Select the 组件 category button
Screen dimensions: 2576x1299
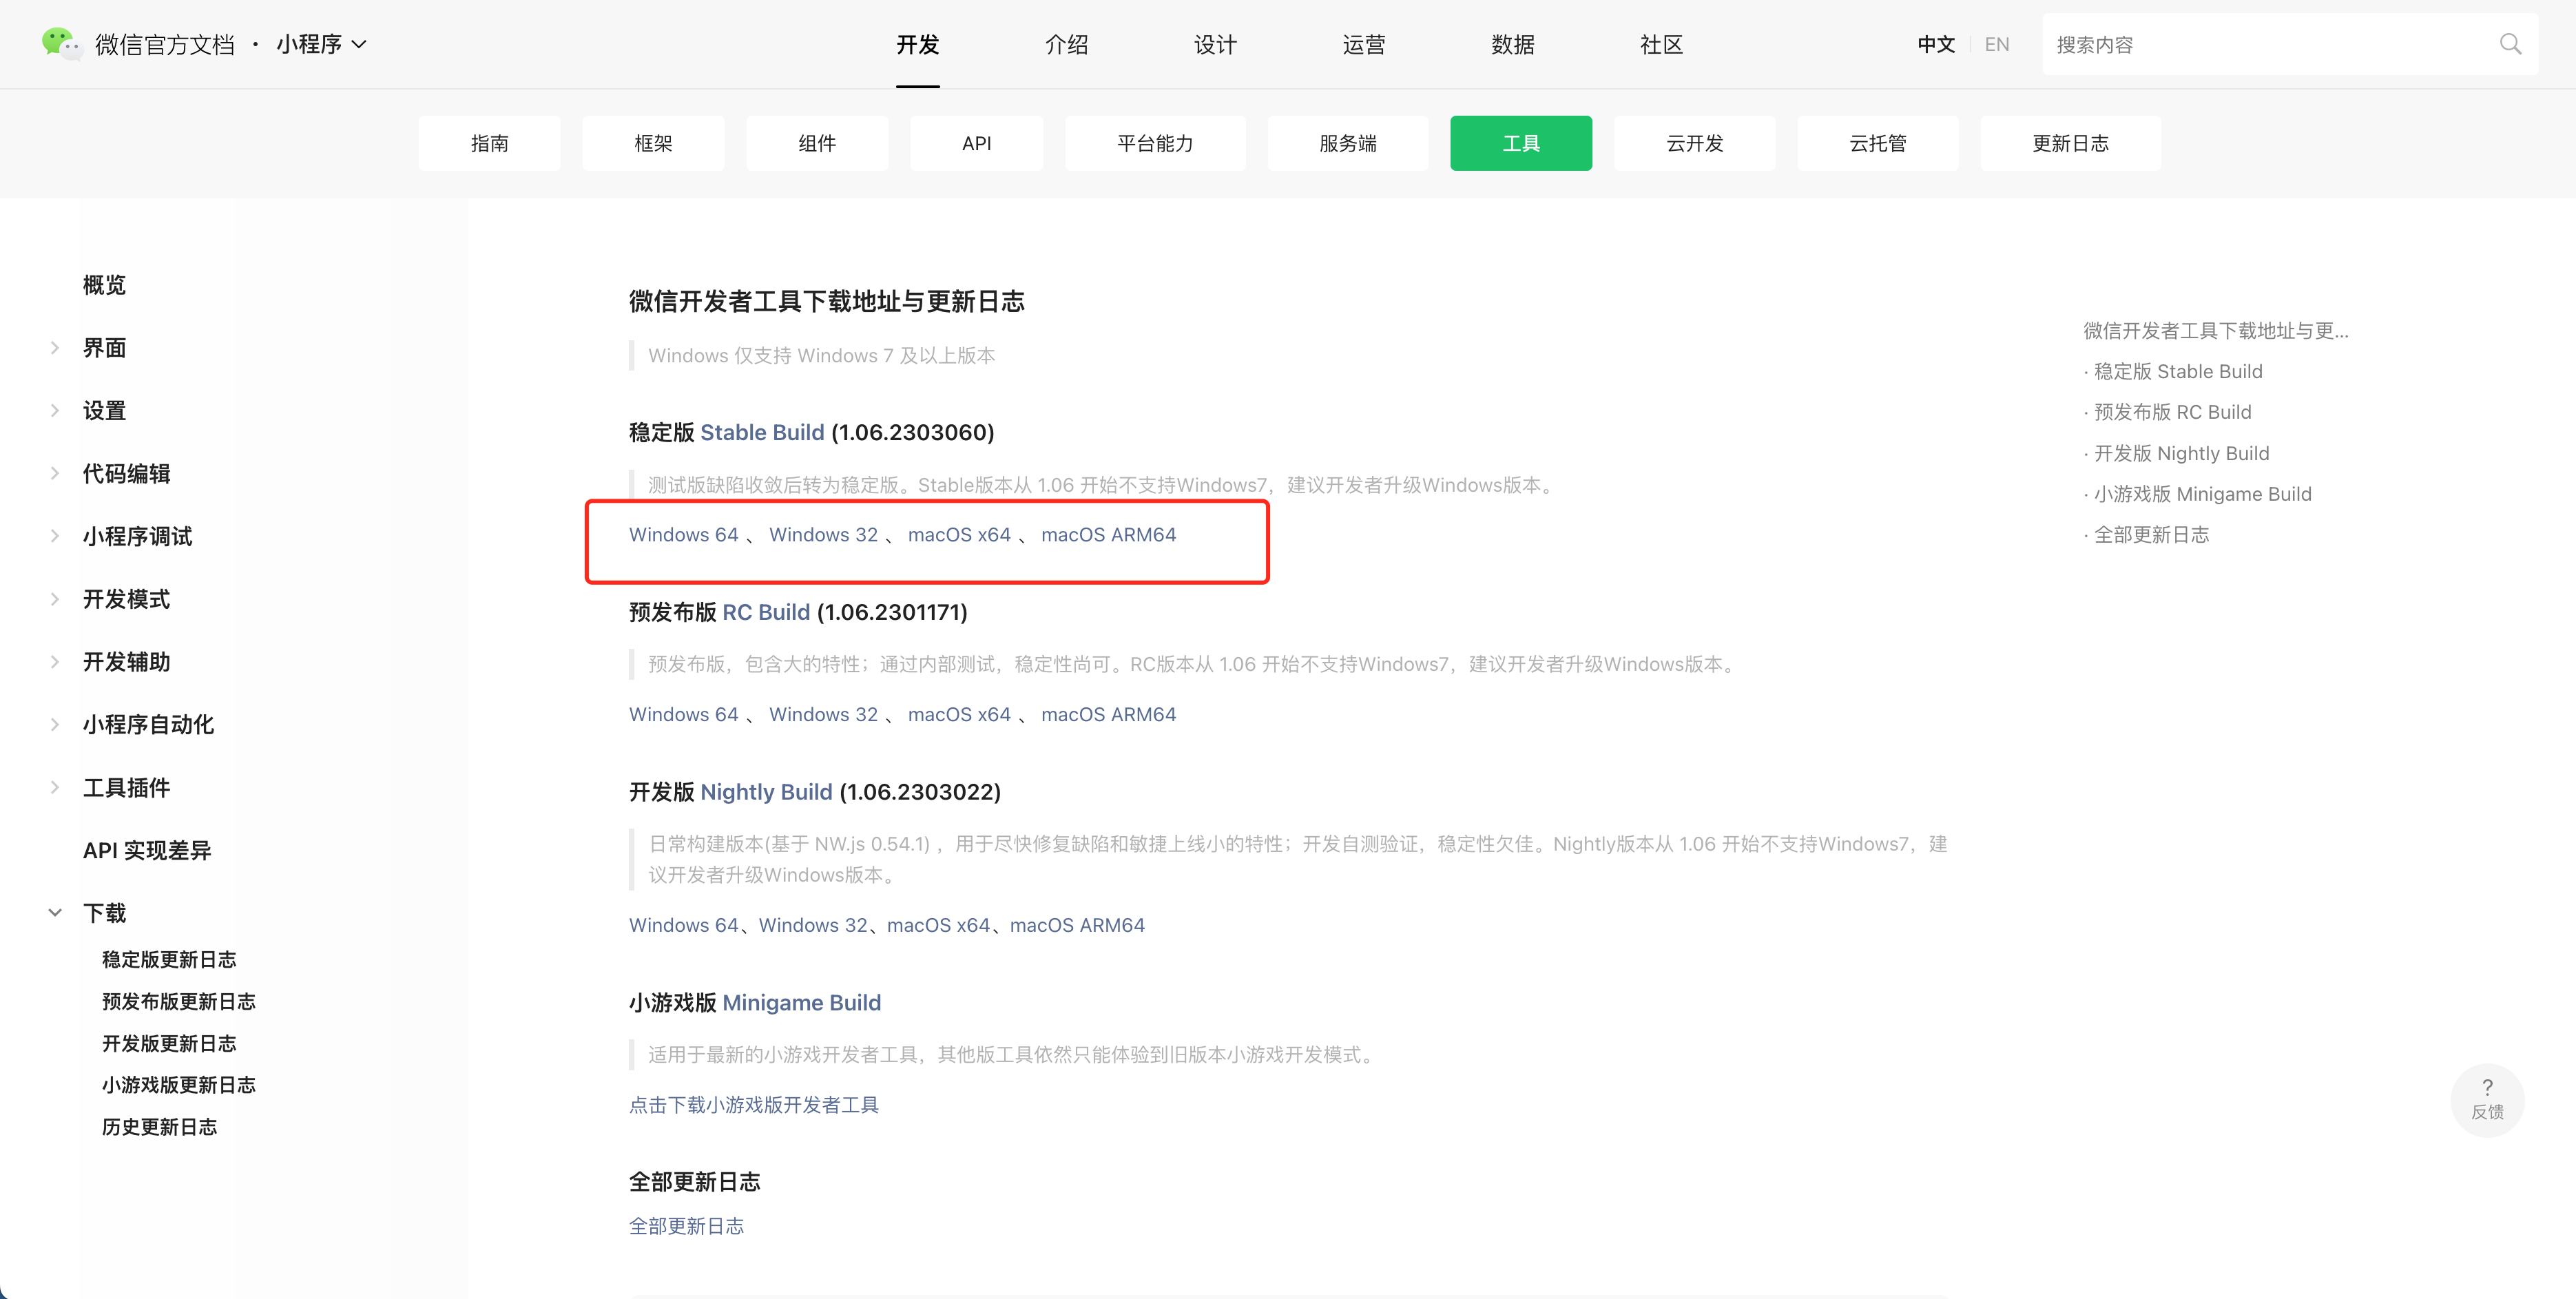(817, 143)
